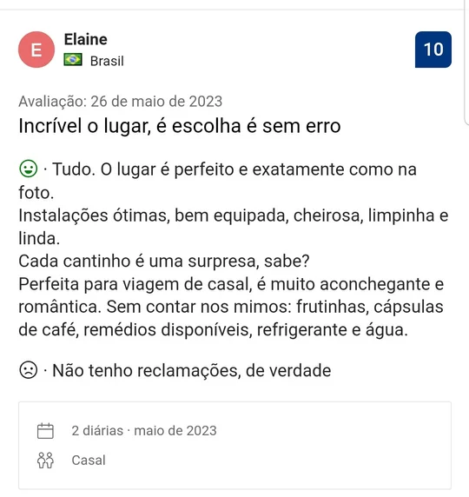Click the line Cada cantinho é uma surpresa
469x497 pixels.
tap(164, 262)
